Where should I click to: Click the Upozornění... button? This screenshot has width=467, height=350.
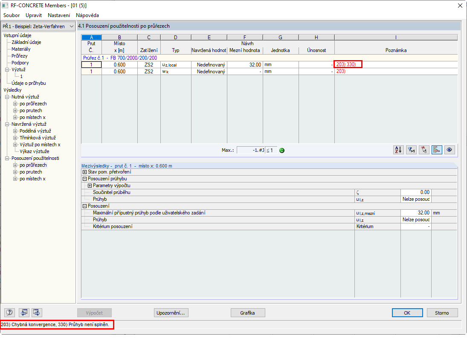(x=171, y=313)
